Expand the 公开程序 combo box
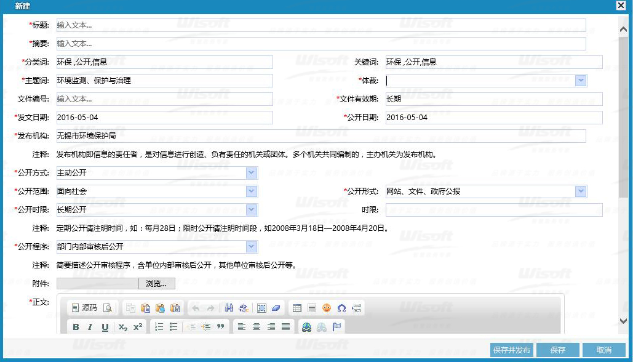633x362 pixels. (251, 247)
